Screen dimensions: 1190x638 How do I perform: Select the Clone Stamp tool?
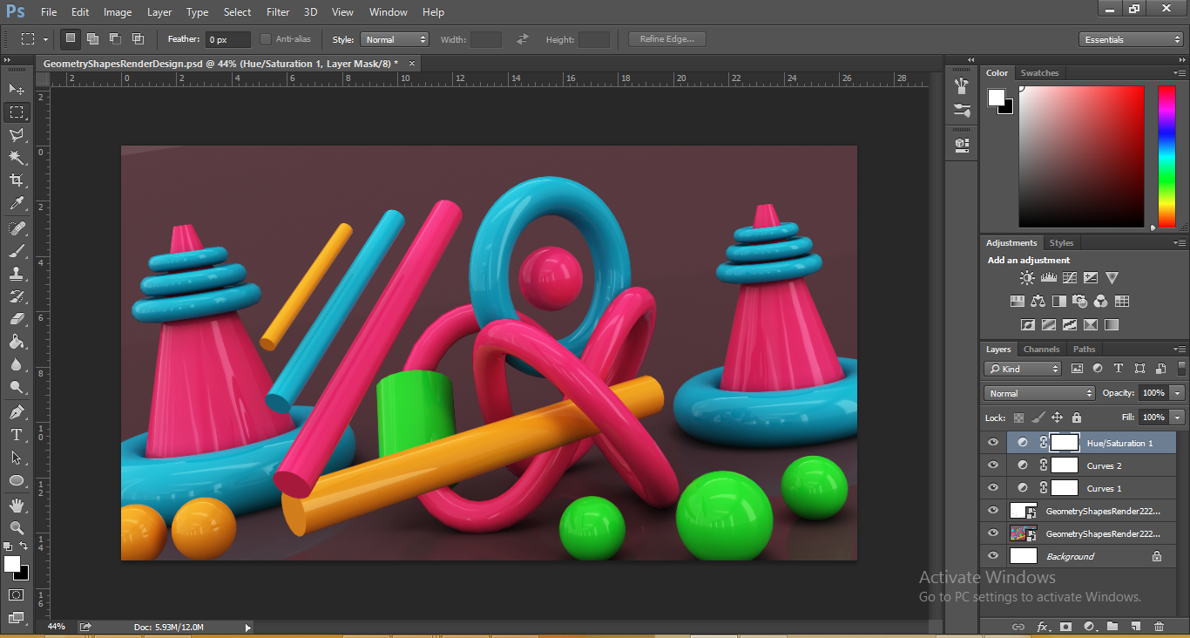(16, 273)
